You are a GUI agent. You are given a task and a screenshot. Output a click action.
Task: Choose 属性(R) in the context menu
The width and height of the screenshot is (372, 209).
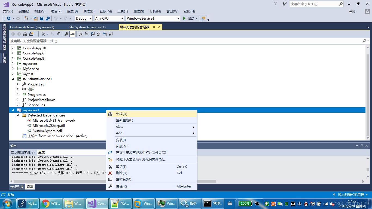coord(151,186)
